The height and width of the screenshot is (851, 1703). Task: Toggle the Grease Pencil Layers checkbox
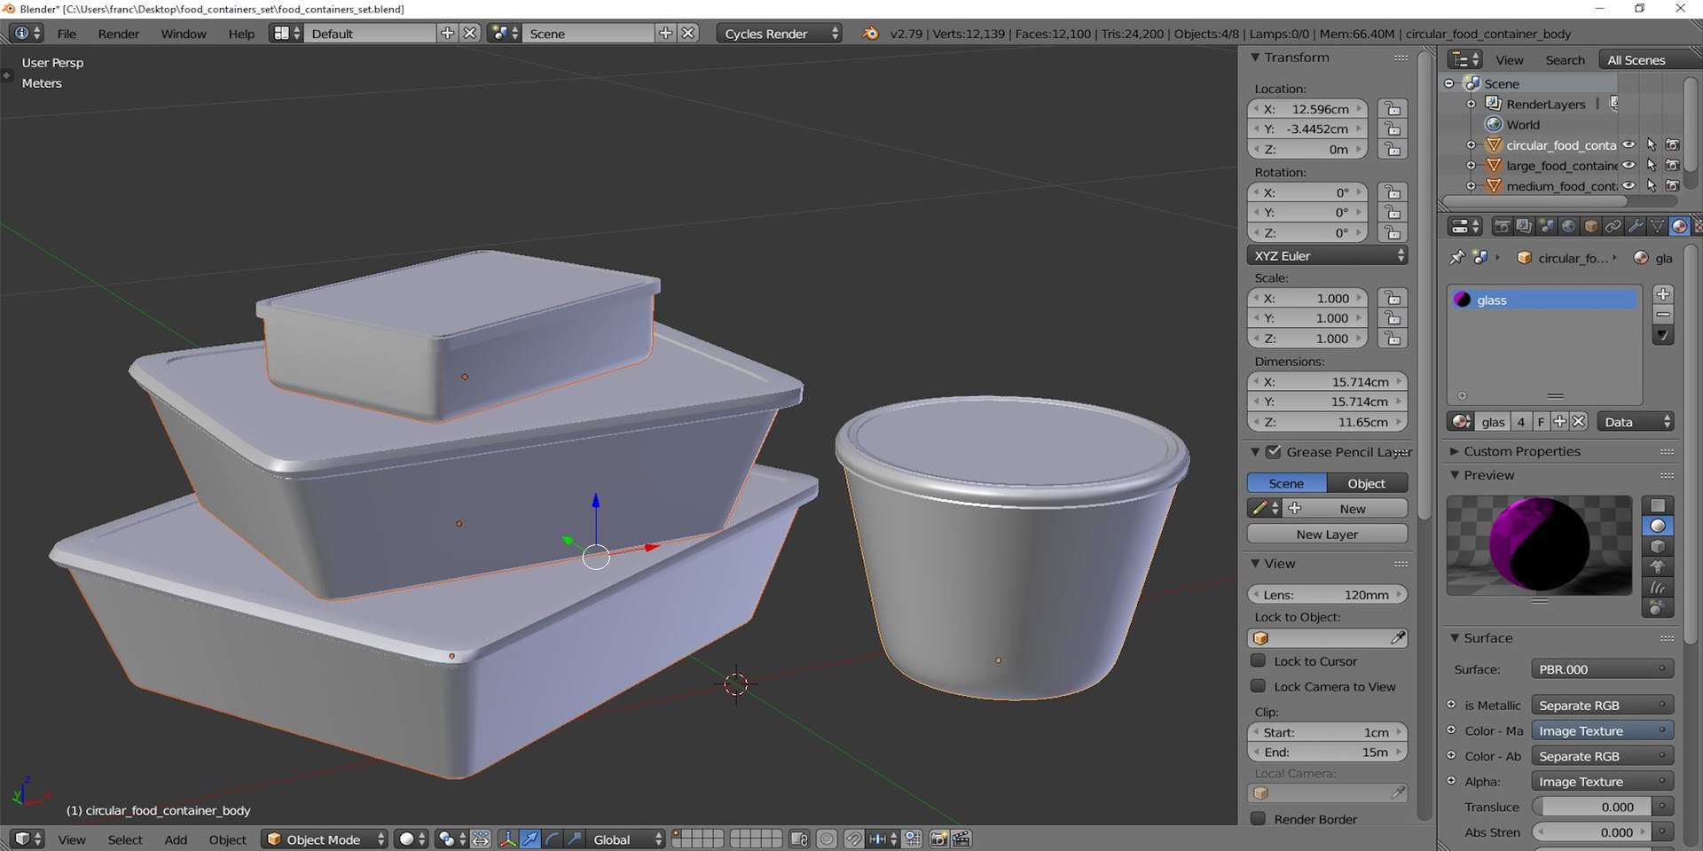click(1274, 452)
